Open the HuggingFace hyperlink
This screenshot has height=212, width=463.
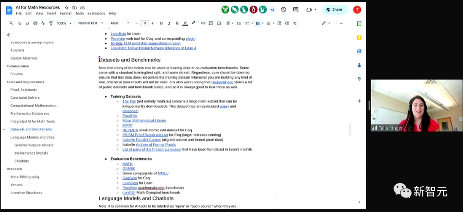[x=222, y=82]
